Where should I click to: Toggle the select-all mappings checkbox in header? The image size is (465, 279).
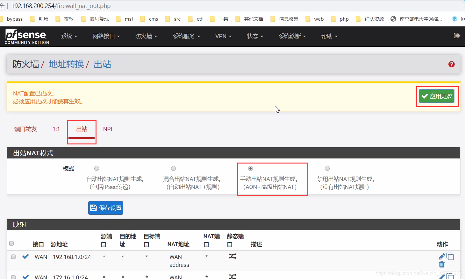click(x=11, y=243)
